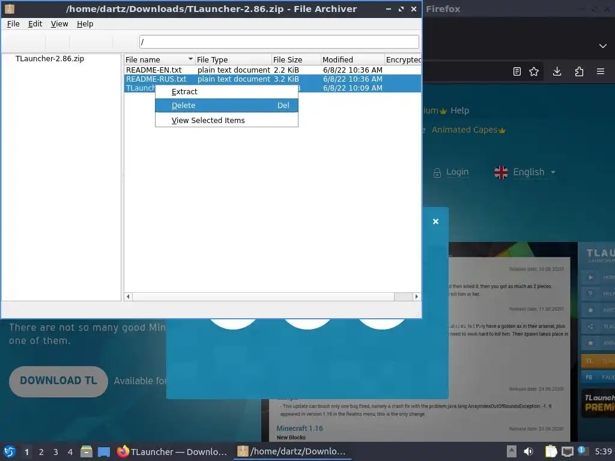Screen dimensions: 615x461
Task: Click the 2.2 KiB file size cell
Action: [x=286, y=70]
